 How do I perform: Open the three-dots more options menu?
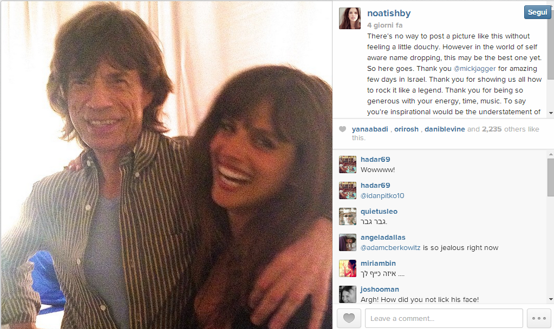(x=538, y=318)
